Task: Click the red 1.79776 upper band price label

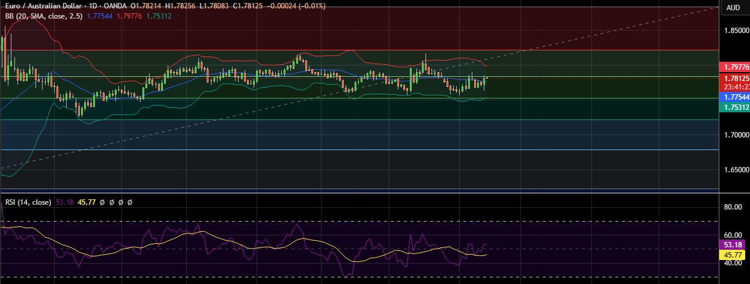Action: [x=736, y=67]
